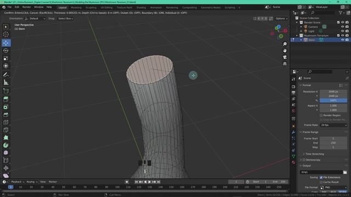Open Orientation Default dropdown
351x197 pixels.
click(35, 19)
